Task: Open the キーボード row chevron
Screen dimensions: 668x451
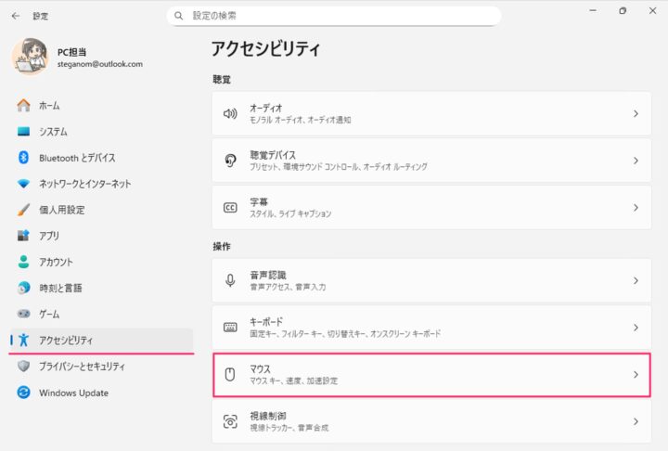Action: pos(636,328)
